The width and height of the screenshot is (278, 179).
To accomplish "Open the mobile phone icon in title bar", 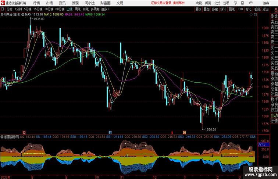I will tap(242, 3).
